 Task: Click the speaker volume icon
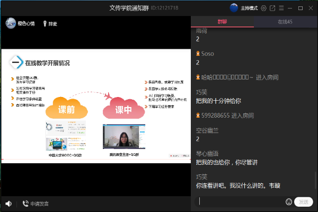[8, 204]
